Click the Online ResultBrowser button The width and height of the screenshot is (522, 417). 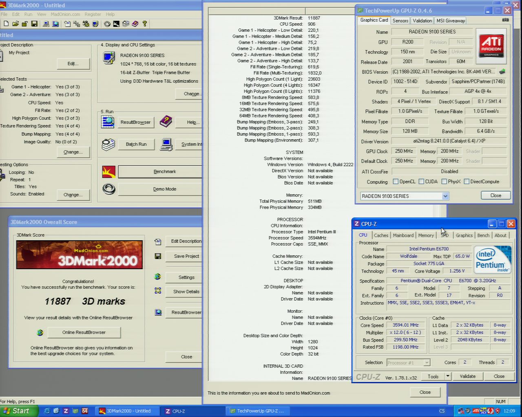pos(84,332)
